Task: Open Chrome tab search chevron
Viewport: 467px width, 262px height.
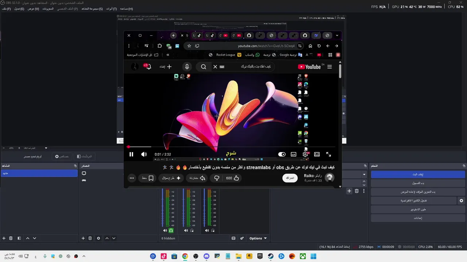Action: [x=337, y=35]
